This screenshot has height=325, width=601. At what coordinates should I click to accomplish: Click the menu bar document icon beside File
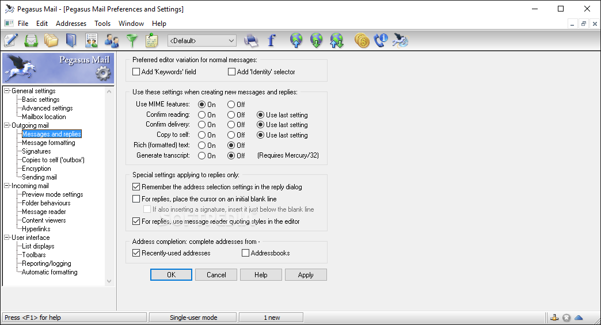tap(9, 24)
